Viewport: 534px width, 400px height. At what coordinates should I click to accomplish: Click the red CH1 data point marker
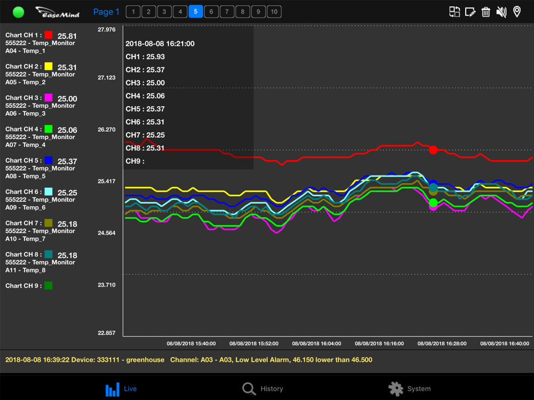pos(433,150)
